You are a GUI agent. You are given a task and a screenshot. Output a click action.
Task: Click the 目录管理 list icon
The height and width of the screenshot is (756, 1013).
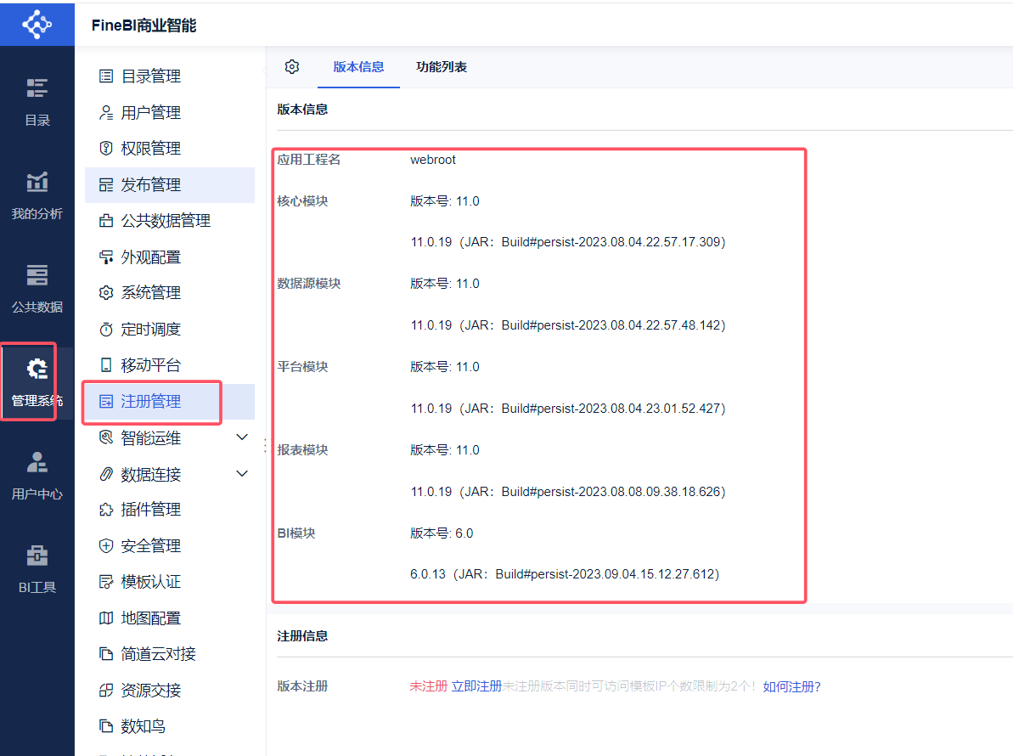pyautogui.click(x=106, y=76)
